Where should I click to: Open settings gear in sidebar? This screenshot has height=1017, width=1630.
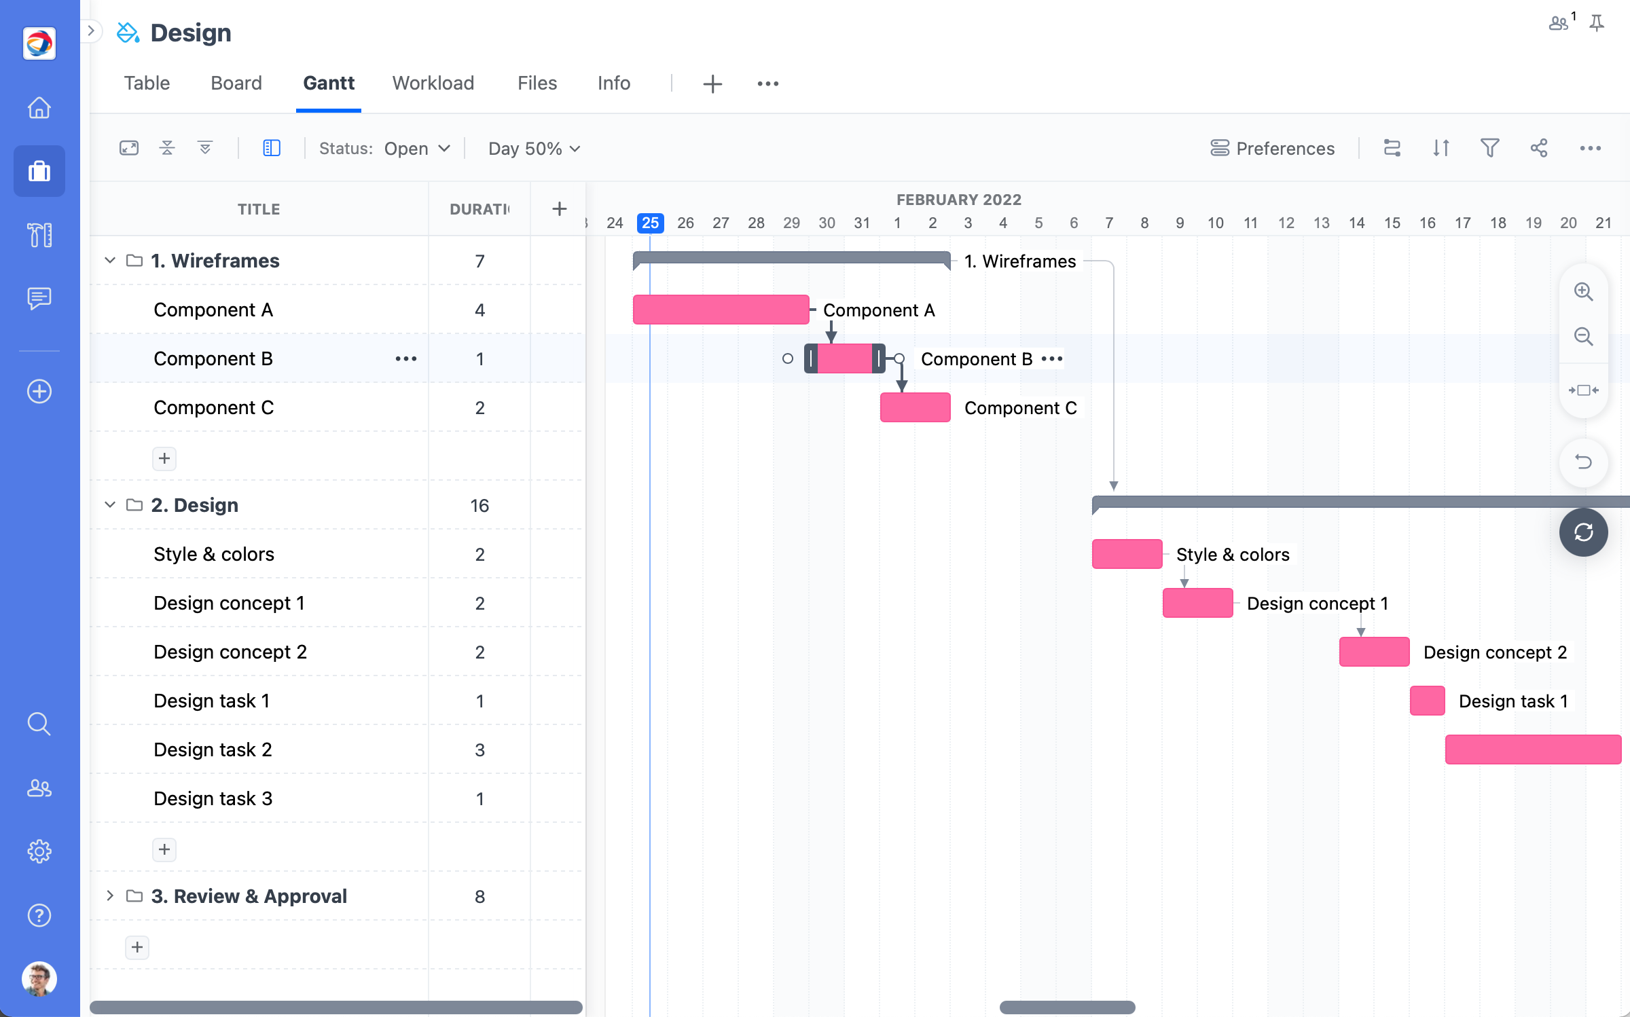click(39, 851)
